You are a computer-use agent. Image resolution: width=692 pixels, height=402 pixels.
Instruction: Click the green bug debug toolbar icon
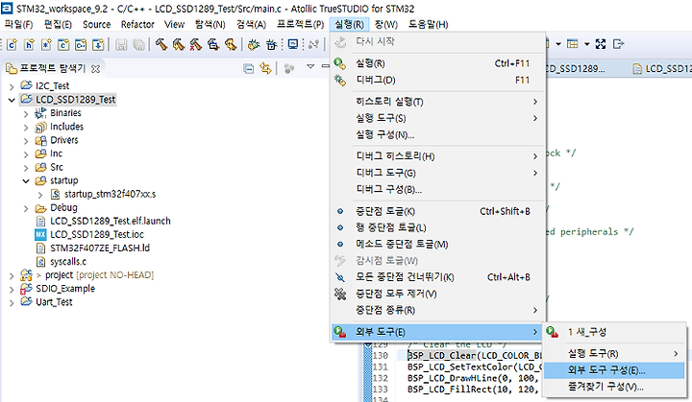point(254,44)
